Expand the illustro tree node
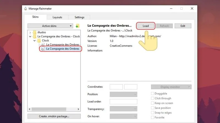 pos(30,33)
